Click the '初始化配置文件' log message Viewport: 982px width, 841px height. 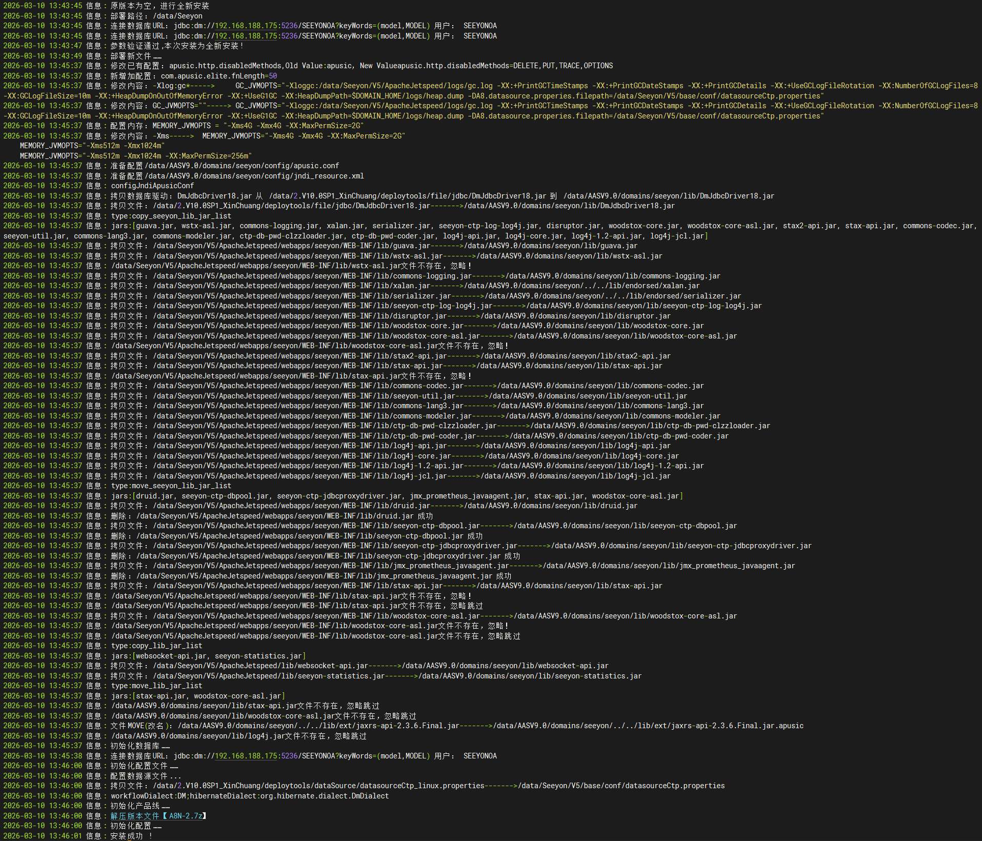[x=144, y=766]
